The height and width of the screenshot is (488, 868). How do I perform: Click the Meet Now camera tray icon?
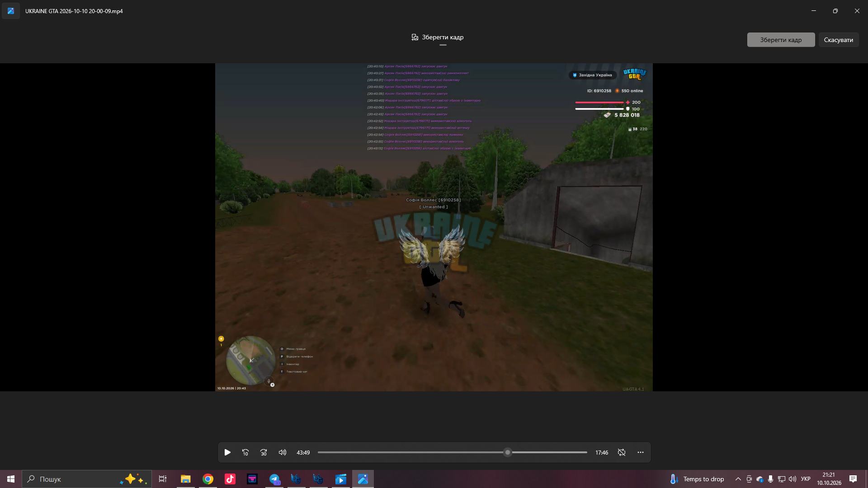coord(749,479)
